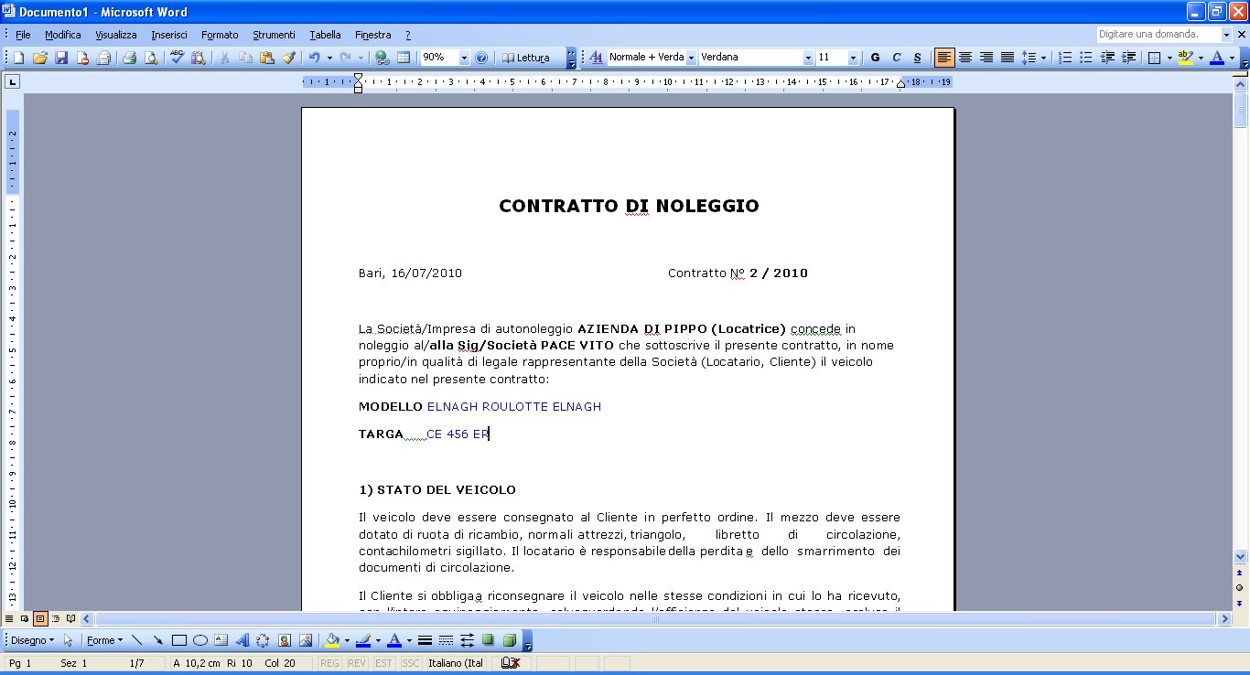Enable justified text alignment

tap(1007, 58)
